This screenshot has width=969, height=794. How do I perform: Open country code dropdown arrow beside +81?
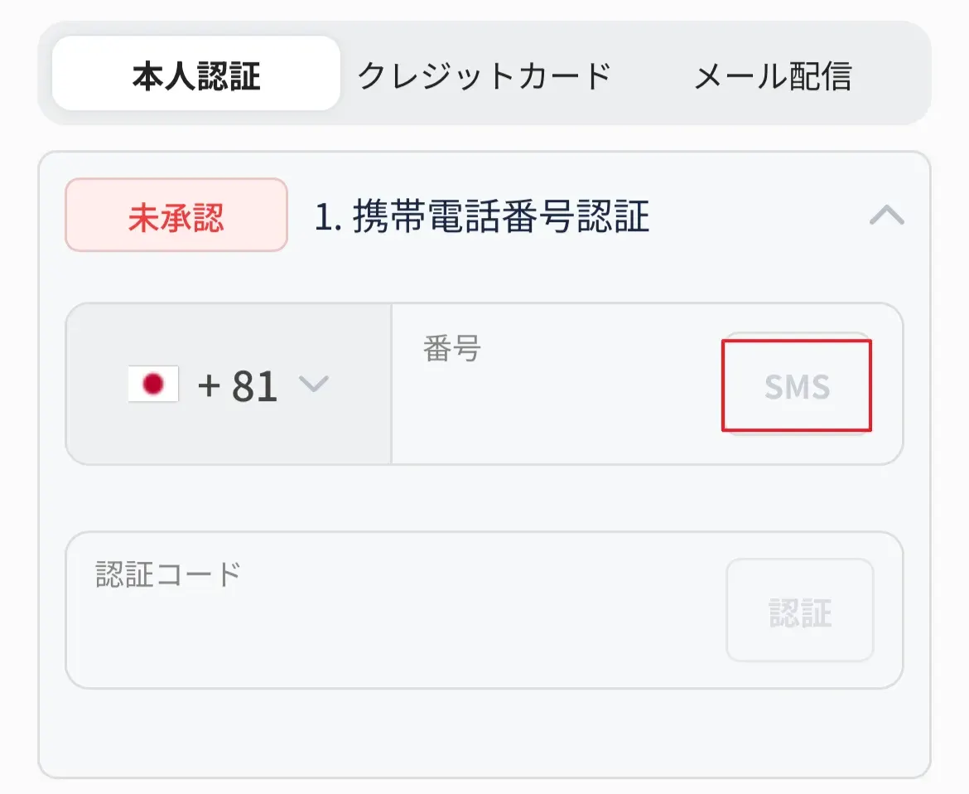(314, 384)
